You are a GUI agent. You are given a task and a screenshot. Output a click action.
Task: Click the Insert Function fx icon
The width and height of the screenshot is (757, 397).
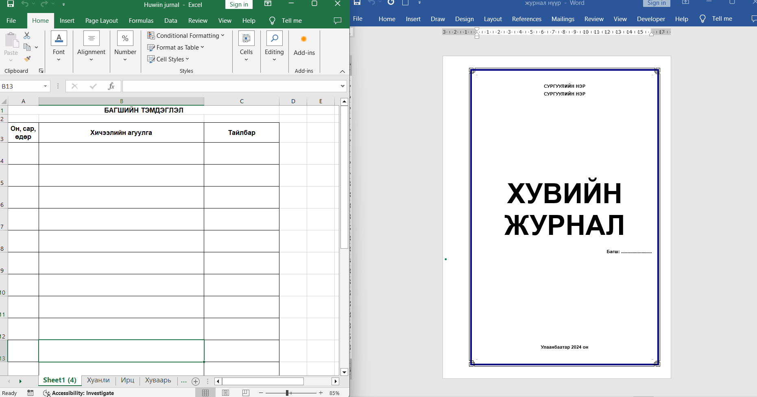(111, 86)
